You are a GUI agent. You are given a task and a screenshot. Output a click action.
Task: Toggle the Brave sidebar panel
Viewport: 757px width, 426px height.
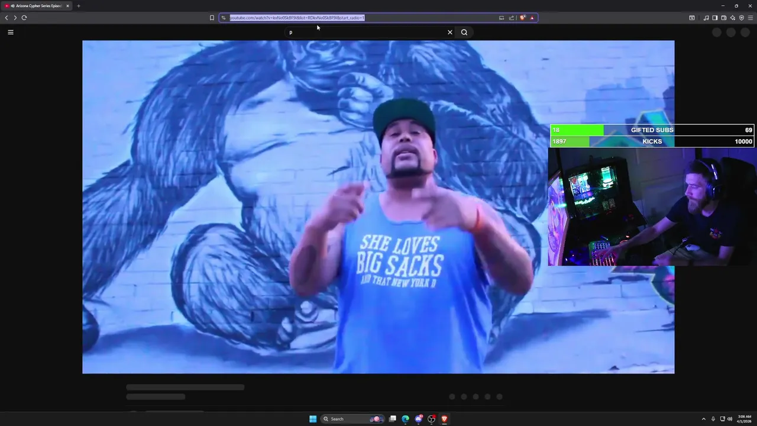click(x=715, y=18)
